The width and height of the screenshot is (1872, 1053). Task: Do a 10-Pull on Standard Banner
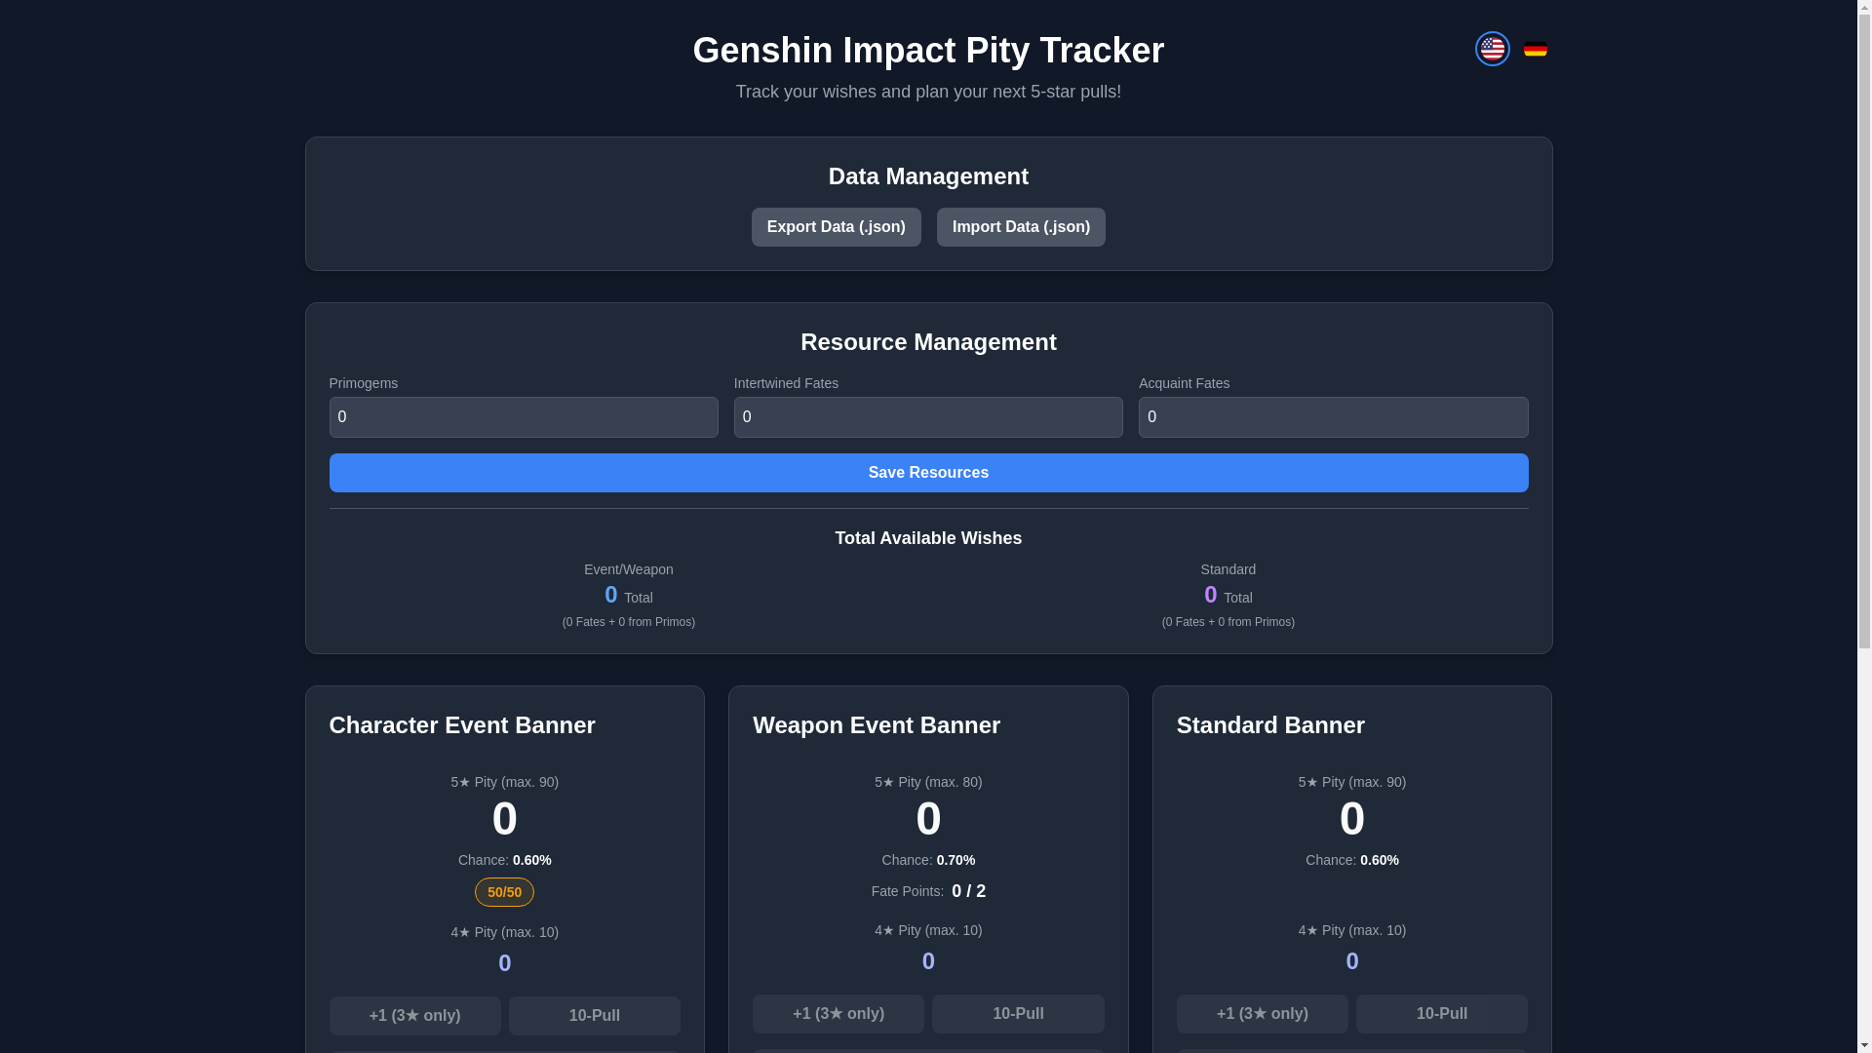coord(1442,1014)
